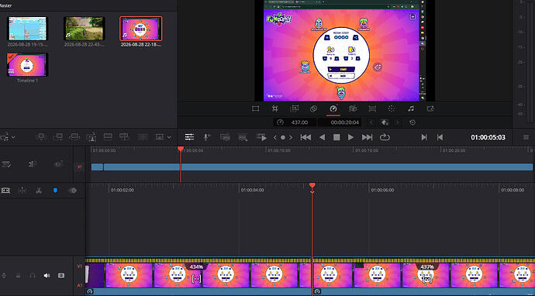This screenshot has width=535, height=296.
Task: Click the upper timeline playhead marker
Action: point(181,149)
